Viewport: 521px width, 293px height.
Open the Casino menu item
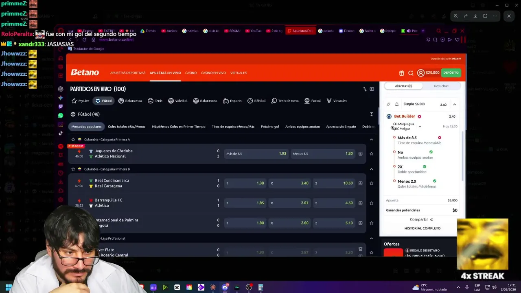pyautogui.click(x=191, y=73)
